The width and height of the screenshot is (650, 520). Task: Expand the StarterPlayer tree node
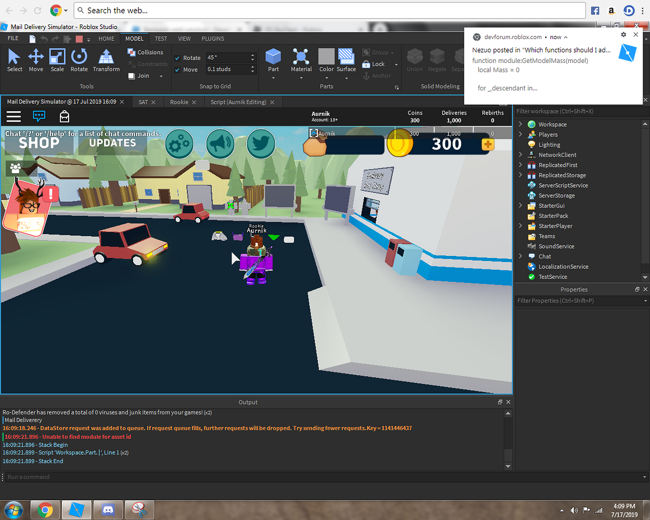(521, 226)
